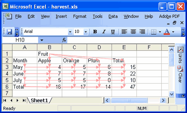Select the cell containing July
The width and height of the screenshot is (187, 113).
click(25, 80)
